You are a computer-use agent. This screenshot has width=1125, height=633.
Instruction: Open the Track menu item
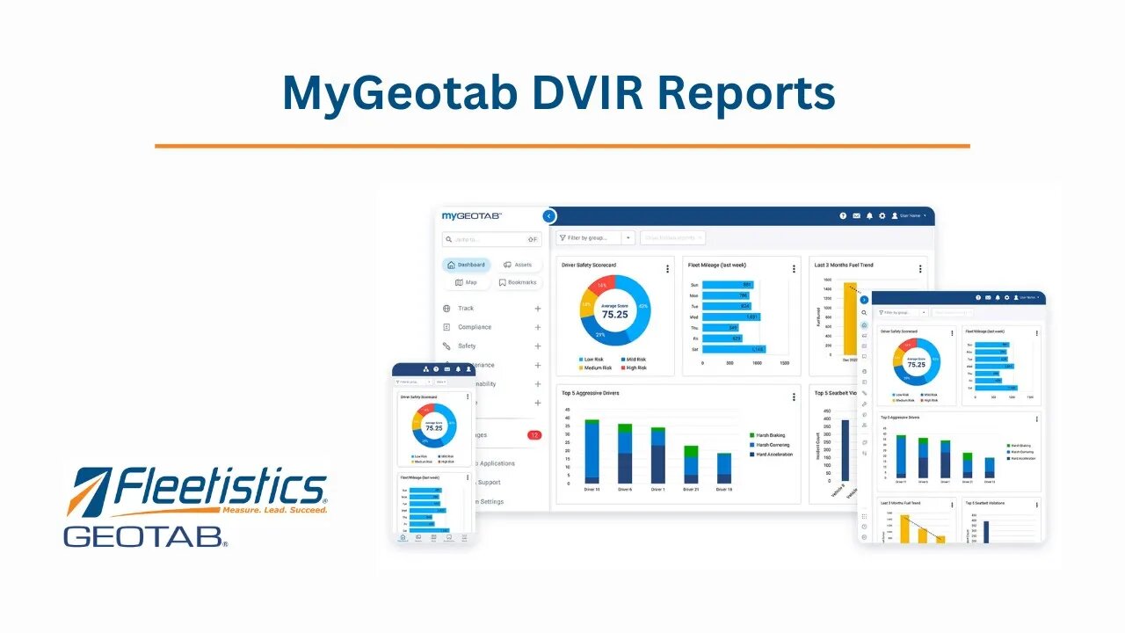coord(466,309)
